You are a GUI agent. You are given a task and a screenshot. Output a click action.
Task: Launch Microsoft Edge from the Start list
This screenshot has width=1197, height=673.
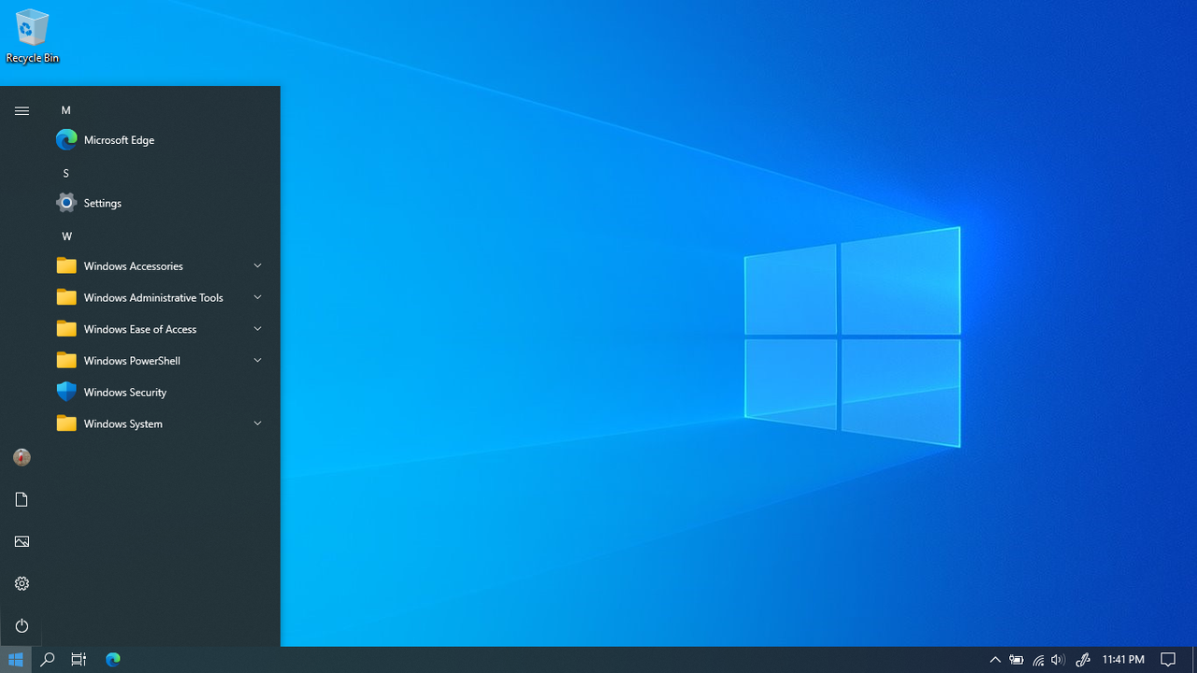(159, 140)
